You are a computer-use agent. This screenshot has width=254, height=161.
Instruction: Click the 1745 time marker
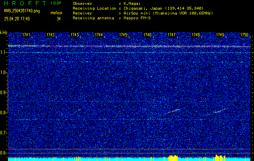tap(123, 35)
